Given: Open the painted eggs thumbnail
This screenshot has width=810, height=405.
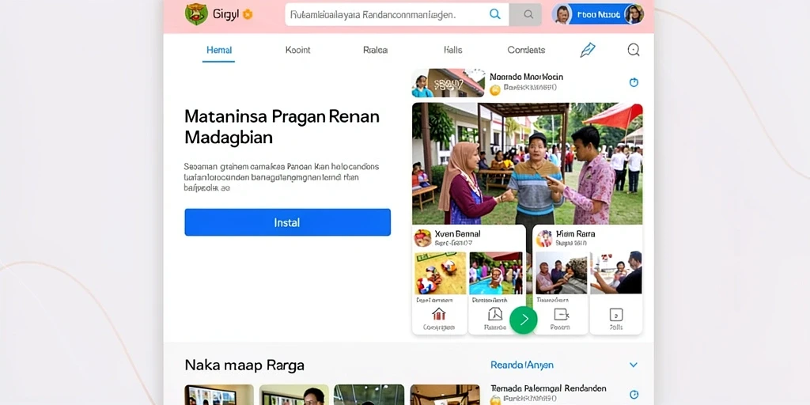Looking at the screenshot, I should (441, 273).
